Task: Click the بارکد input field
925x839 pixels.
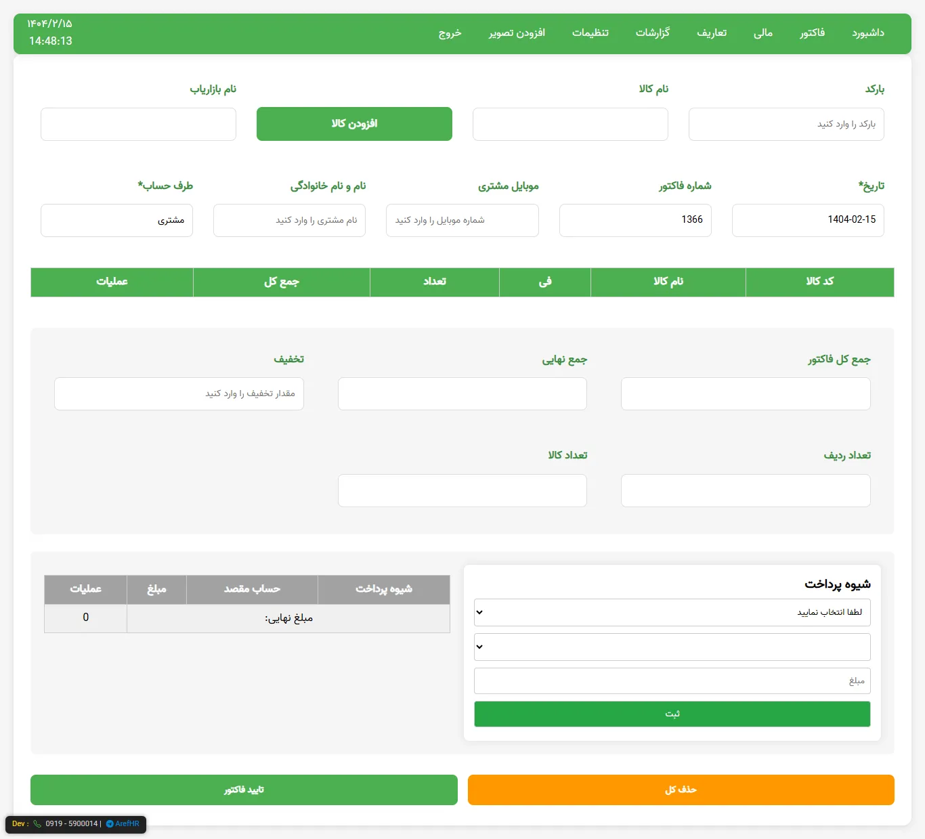Action: pos(786,124)
